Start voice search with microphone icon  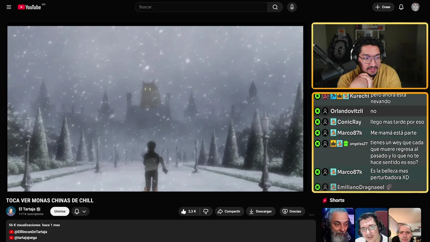(292, 7)
